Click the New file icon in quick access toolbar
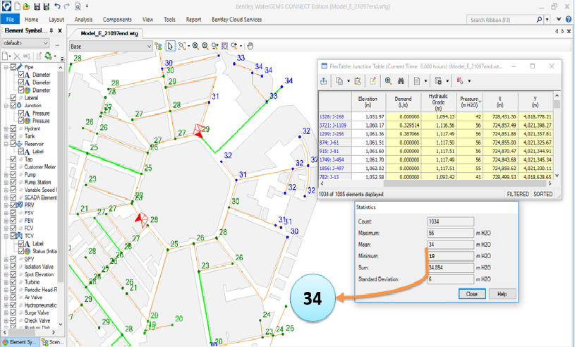Image resolution: width=575 pixels, height=347 pixels. [x=18, y=6]
